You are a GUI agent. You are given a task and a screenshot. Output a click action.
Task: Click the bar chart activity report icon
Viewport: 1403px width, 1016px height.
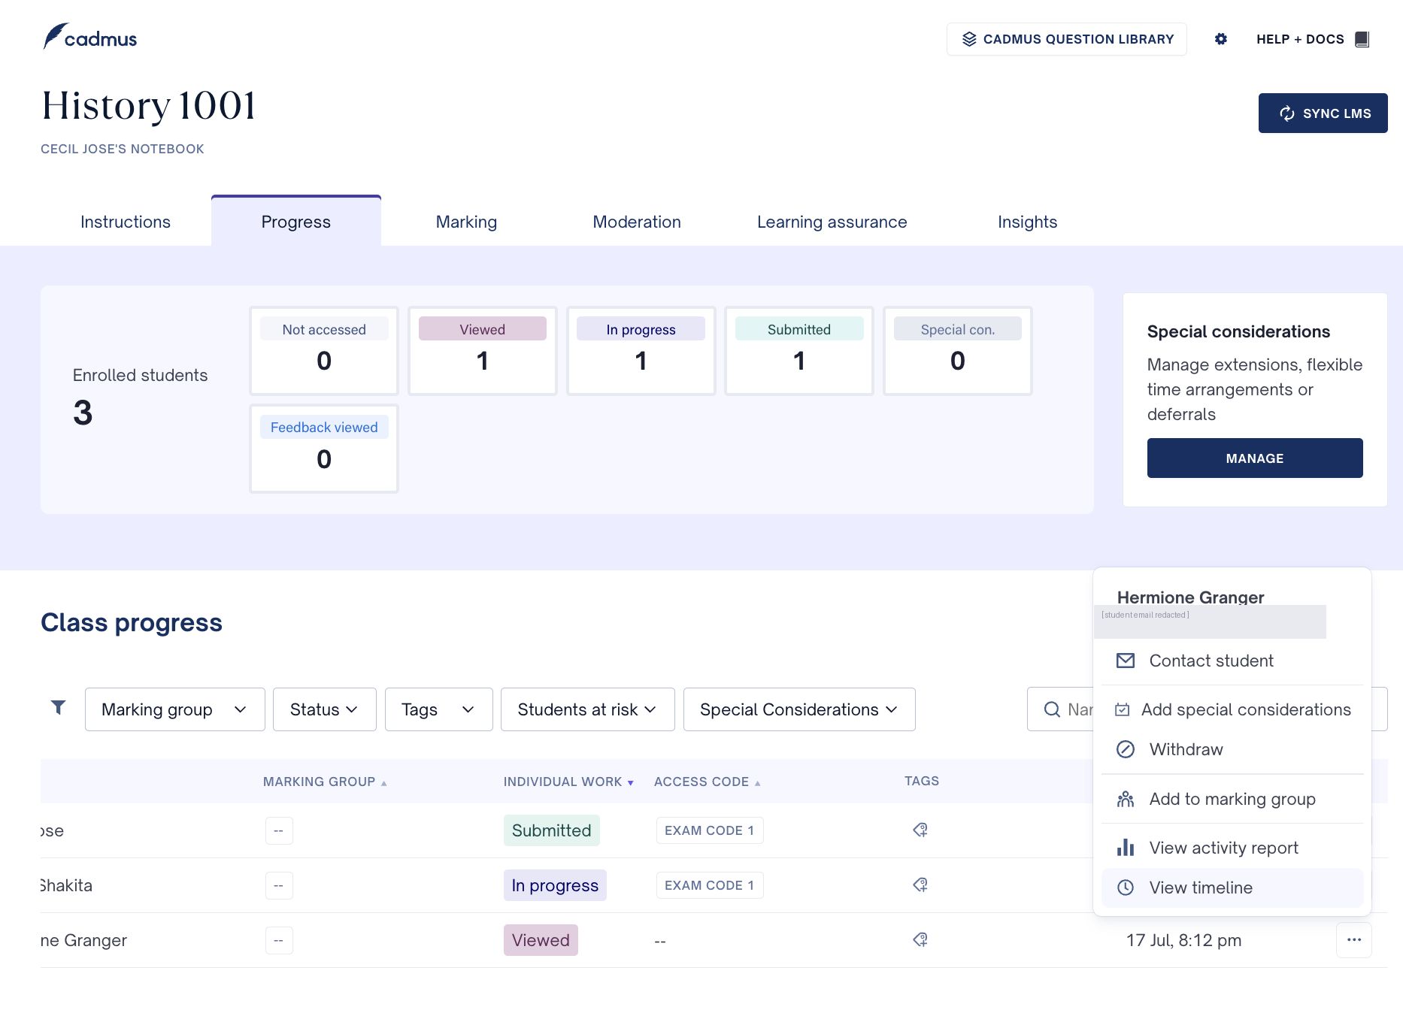1126,848
